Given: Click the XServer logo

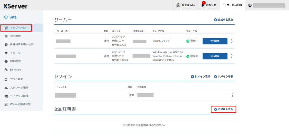Looking at the screenshot, I should click(15, 6).
